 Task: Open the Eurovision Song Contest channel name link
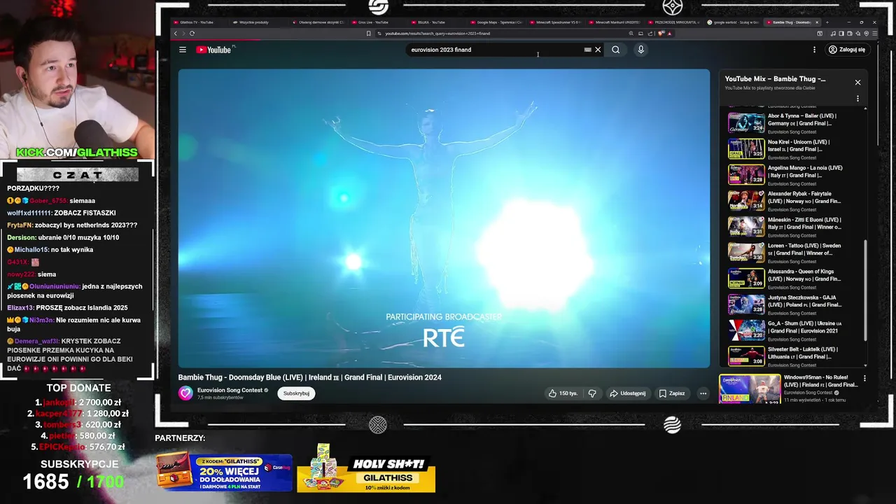[230, 390]
